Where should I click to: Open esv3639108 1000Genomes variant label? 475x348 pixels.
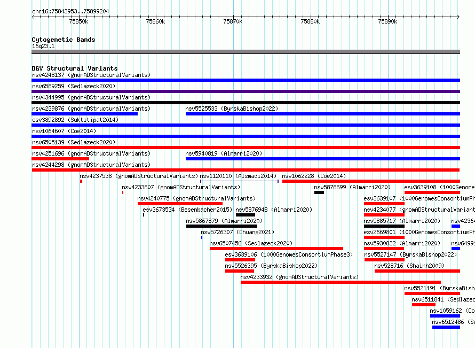pos(440,187)
